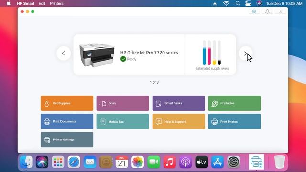Click the green Ready status checkmark

click(x=123, y=59)
